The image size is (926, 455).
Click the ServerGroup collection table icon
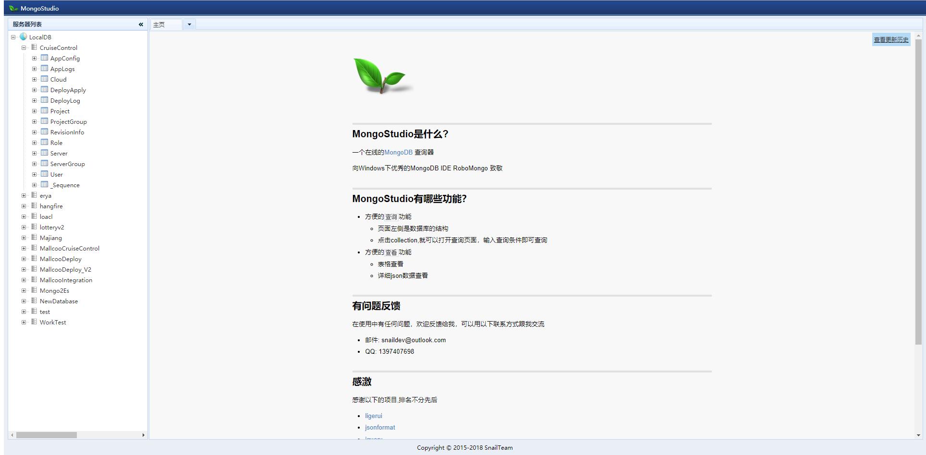[44, 163]
